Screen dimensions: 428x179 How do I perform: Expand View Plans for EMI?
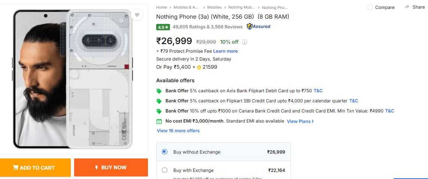coord(300,121)
